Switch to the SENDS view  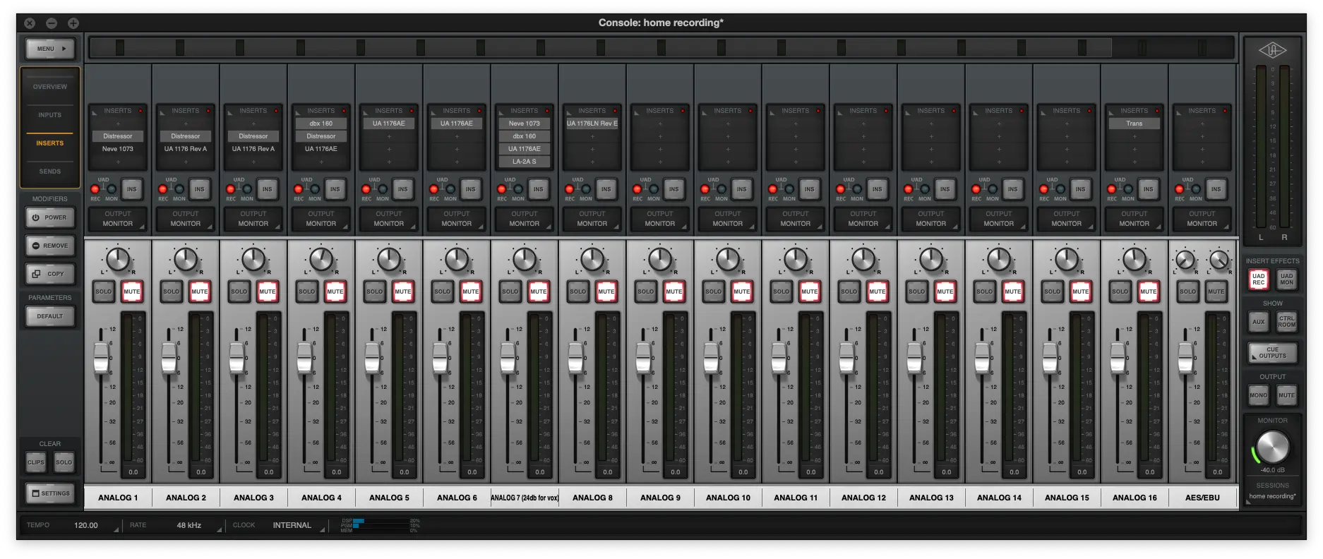click(50, 172)
